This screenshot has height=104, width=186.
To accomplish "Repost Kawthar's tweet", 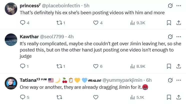I will (x=59, y=66).
